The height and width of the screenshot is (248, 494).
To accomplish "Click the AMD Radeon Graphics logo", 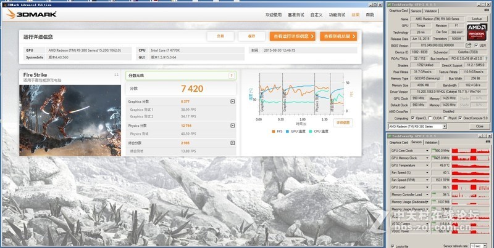I will [x=477, y=32].
